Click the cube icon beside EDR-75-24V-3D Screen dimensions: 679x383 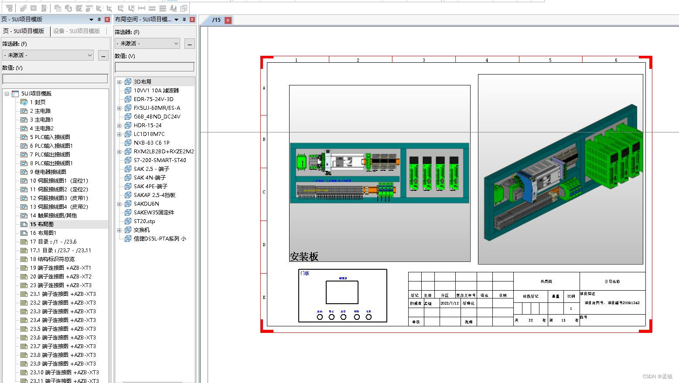click(128, 99)
